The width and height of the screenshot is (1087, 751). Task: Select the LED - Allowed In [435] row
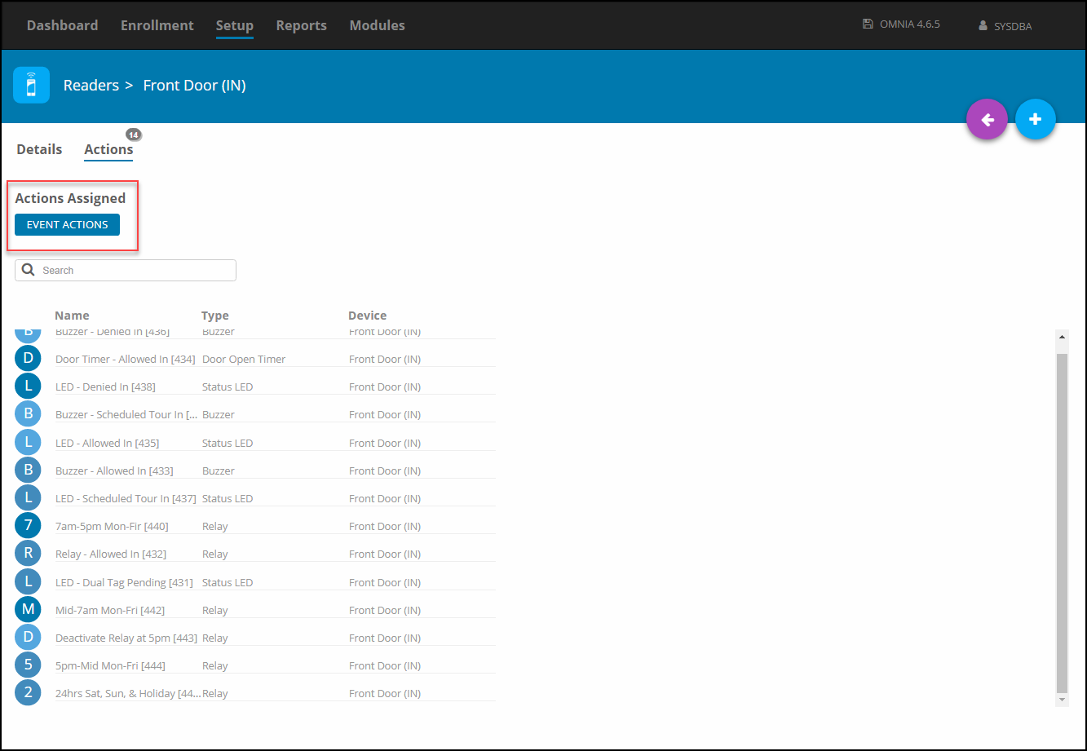[255, 443]
